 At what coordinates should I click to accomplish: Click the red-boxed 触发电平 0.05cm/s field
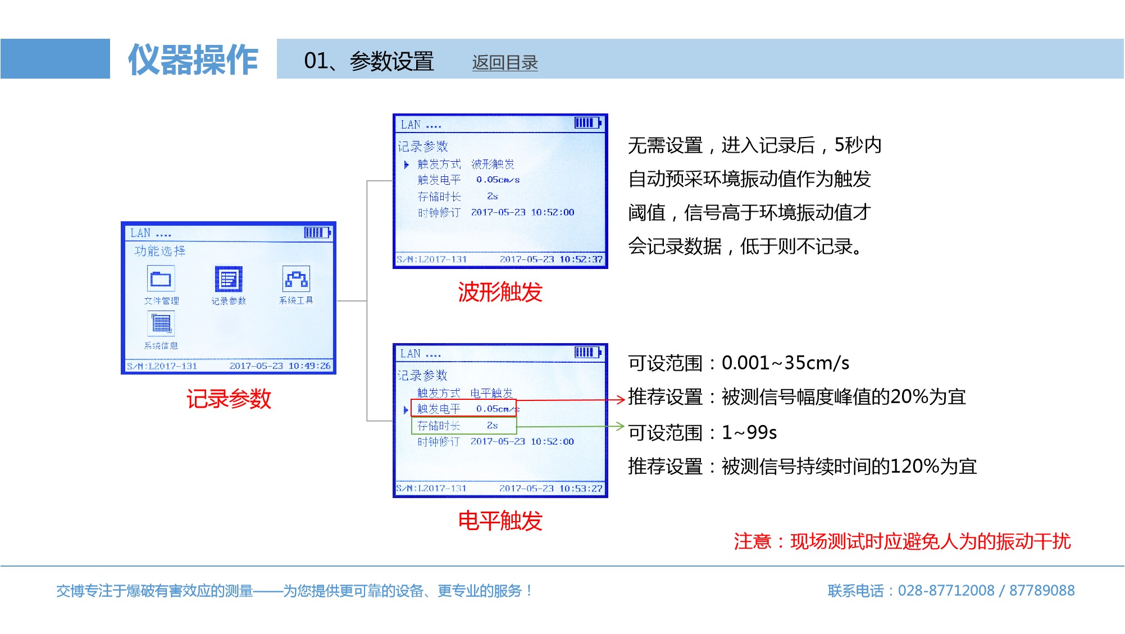click(464, 408)
